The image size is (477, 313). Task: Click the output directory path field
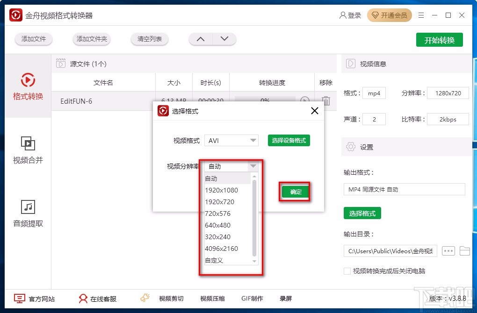coord(390,251)
